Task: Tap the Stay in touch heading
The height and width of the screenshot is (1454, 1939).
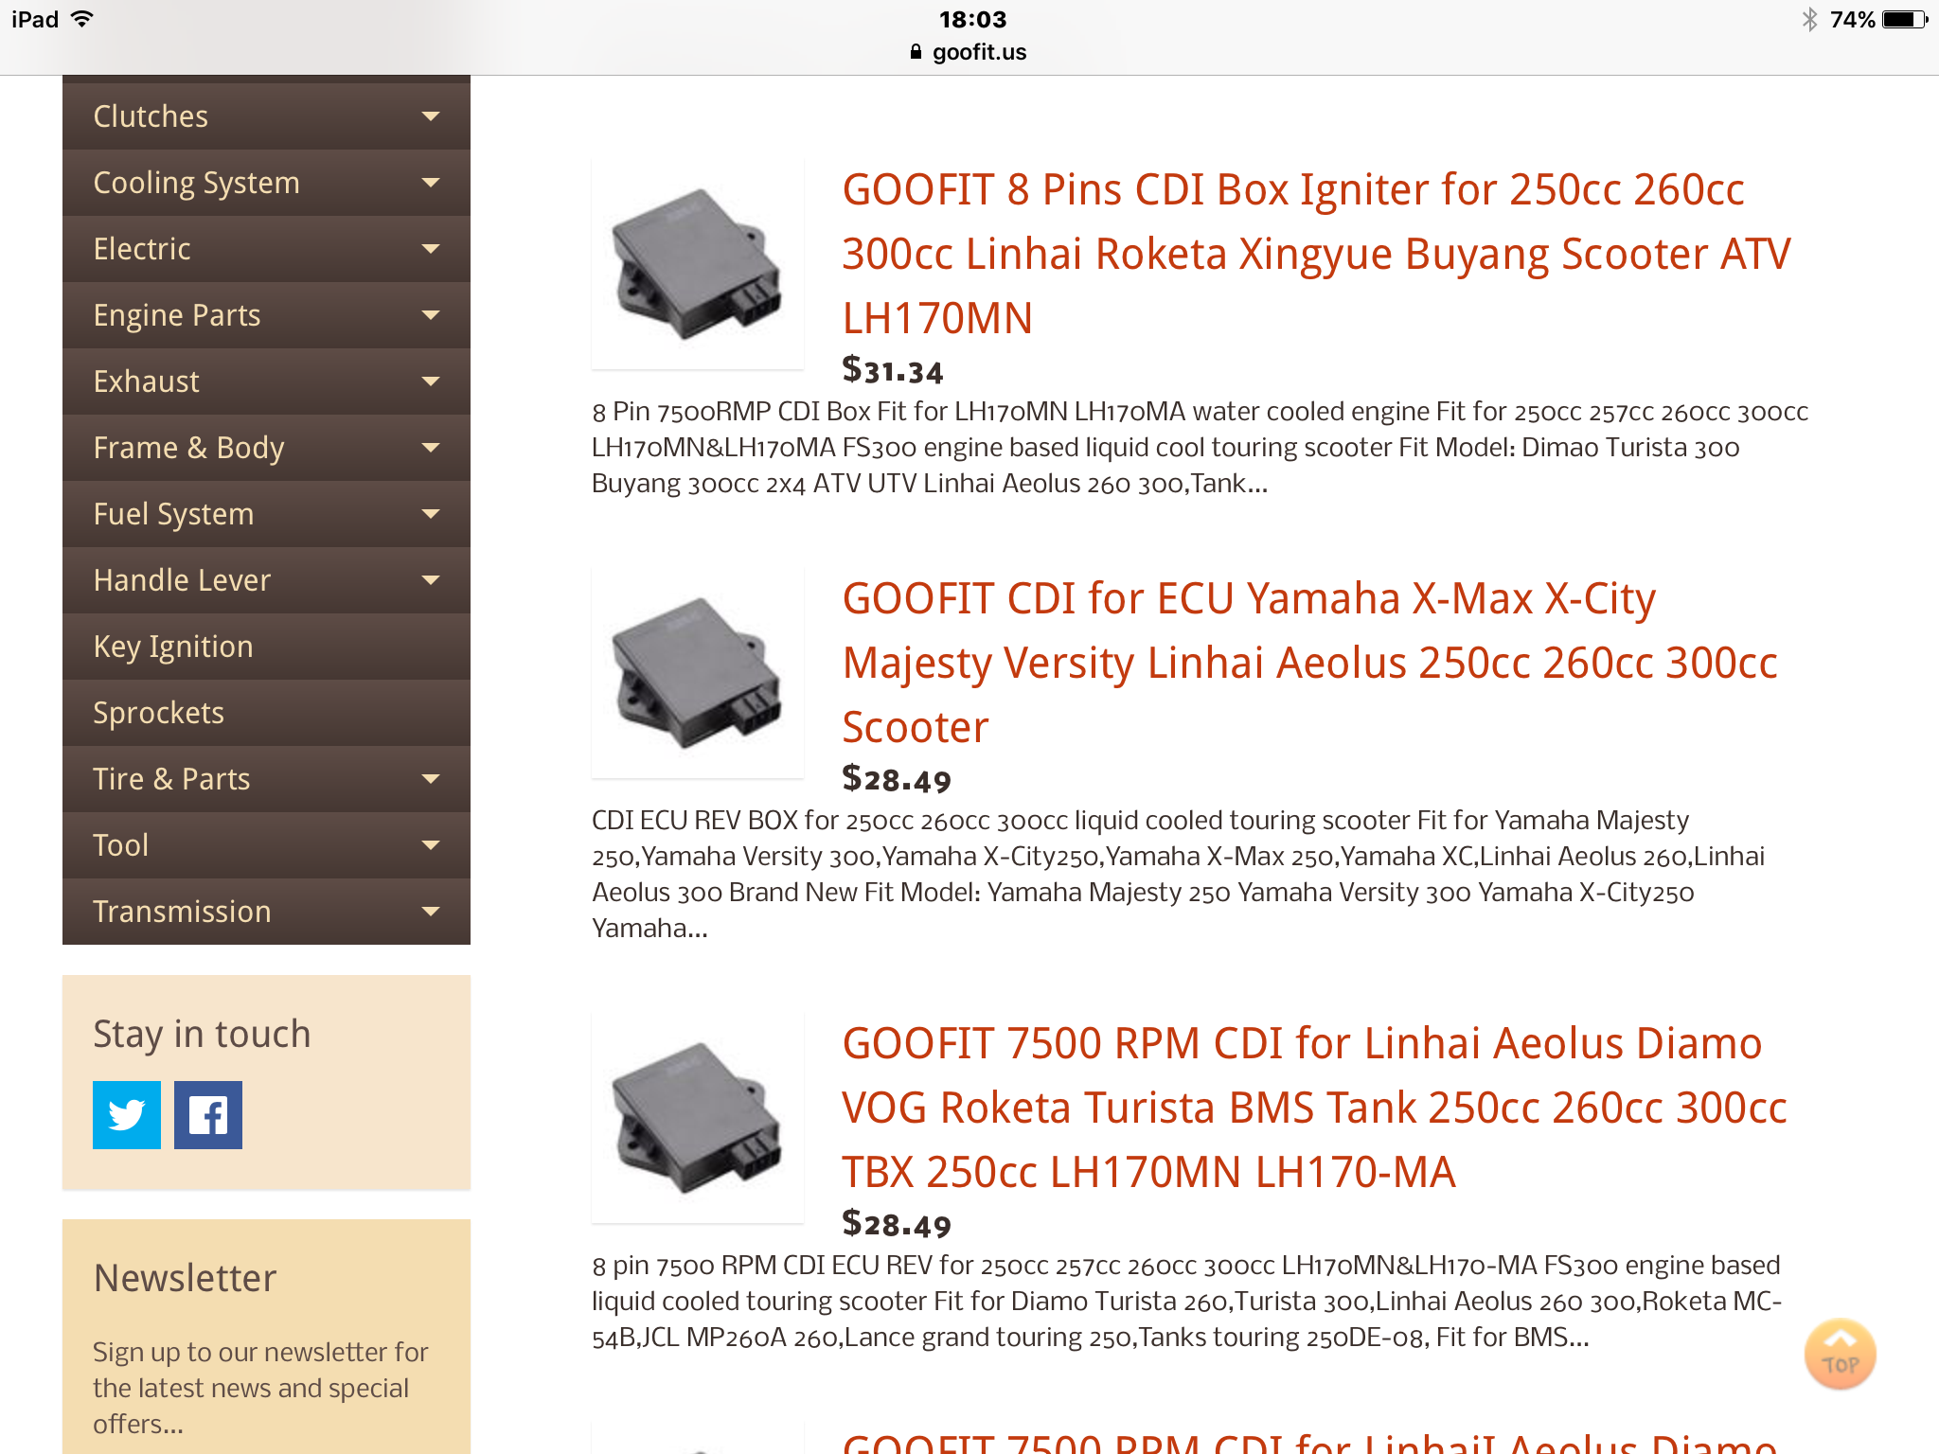Action: pos(202,1034)
